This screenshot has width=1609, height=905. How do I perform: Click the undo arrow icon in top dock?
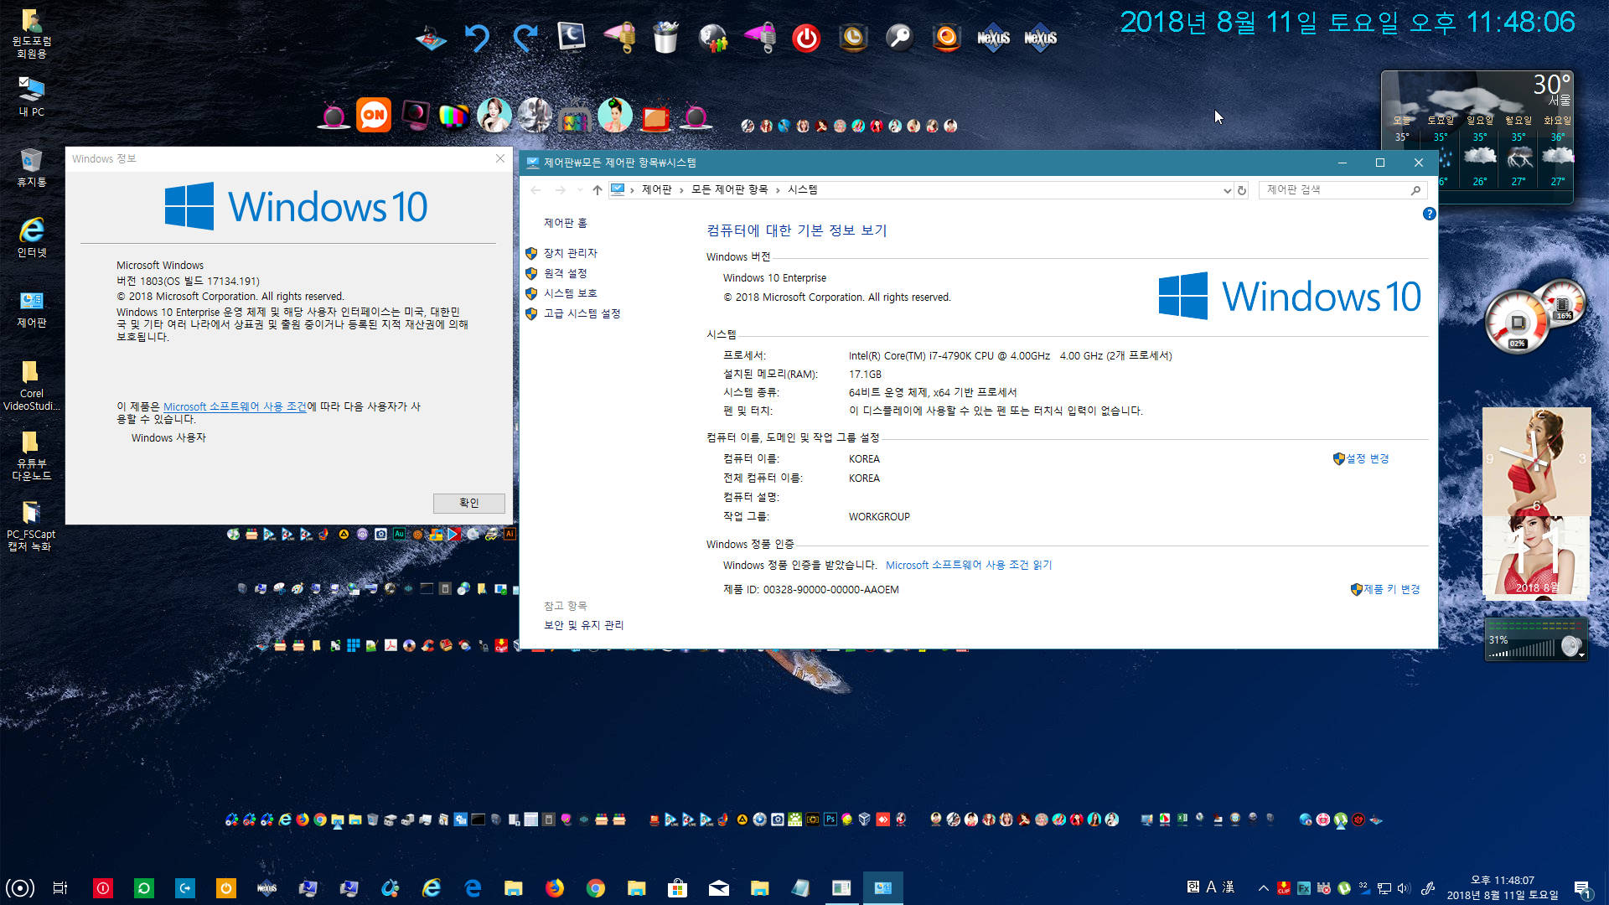pos(478,38)
